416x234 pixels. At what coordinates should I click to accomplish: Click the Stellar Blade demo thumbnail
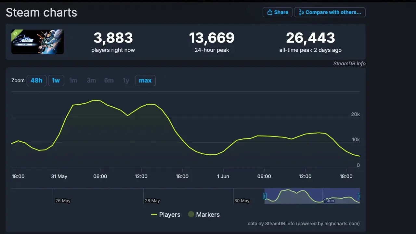pyautogui.click(x=38, y=42)
